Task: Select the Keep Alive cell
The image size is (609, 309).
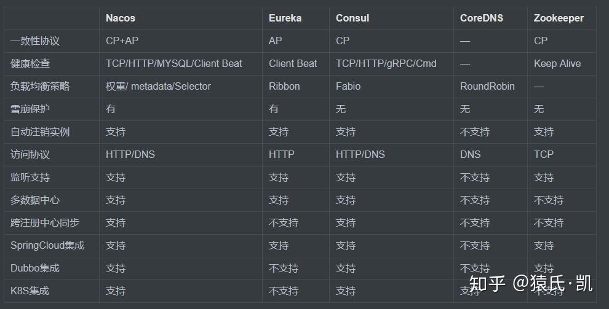Action: click(x=557, y=64)
